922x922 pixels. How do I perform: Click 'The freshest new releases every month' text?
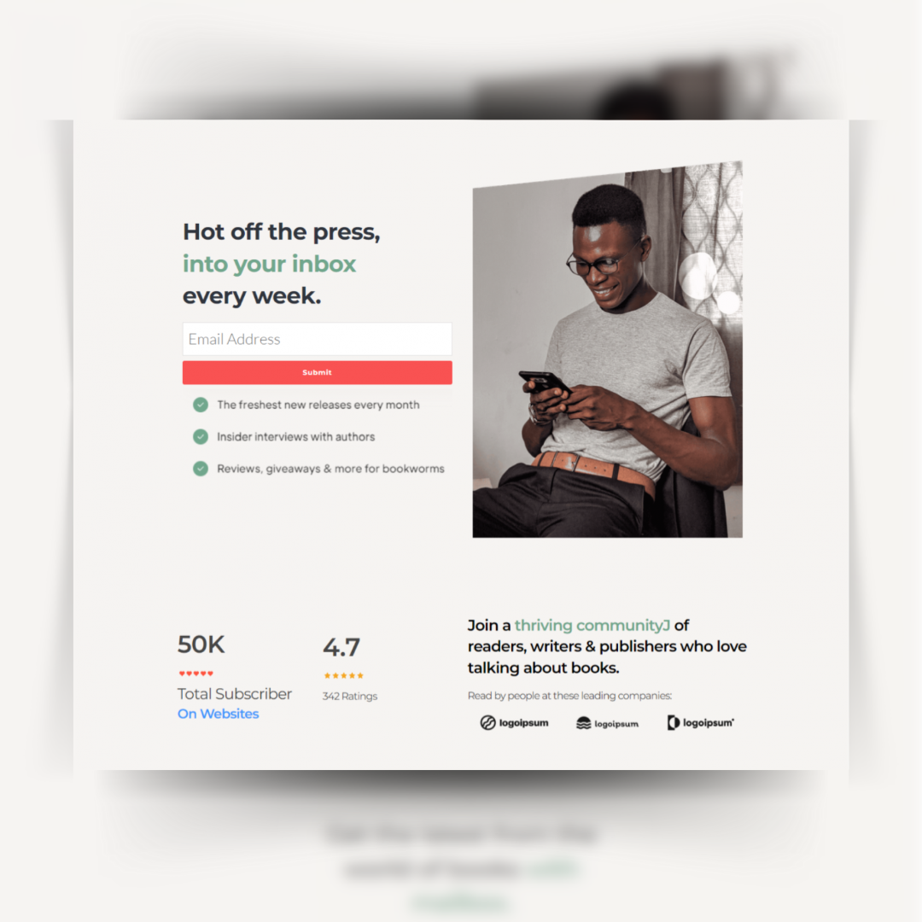[318, 405]
